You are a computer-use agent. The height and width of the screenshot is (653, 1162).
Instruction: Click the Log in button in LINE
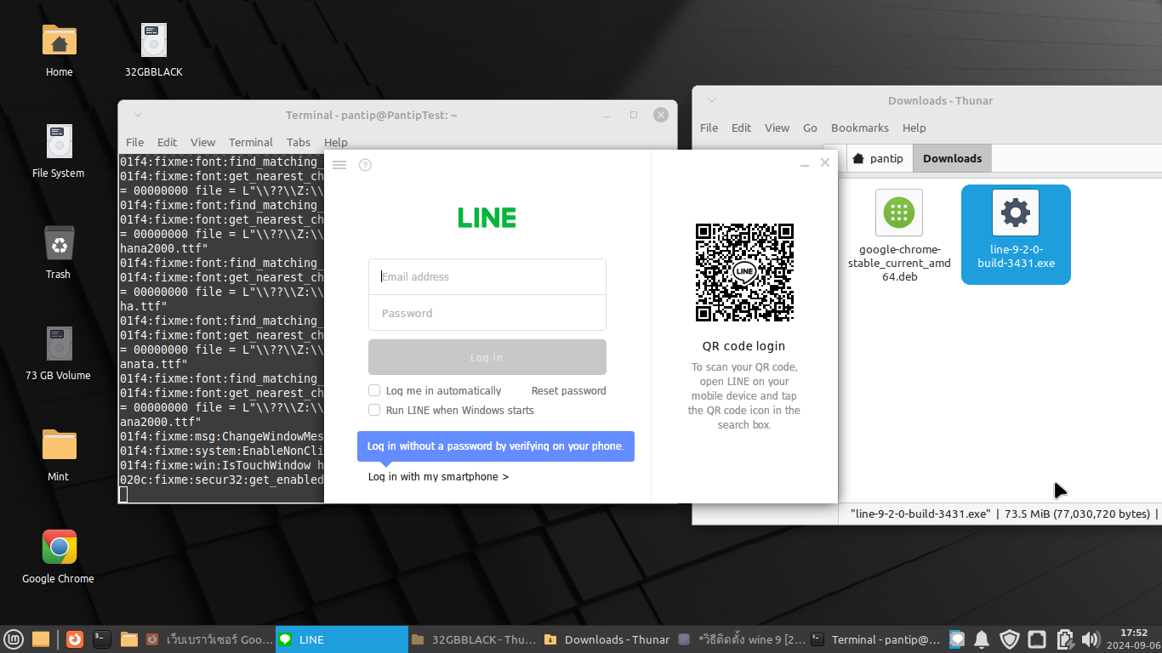[x=487, y=357]
